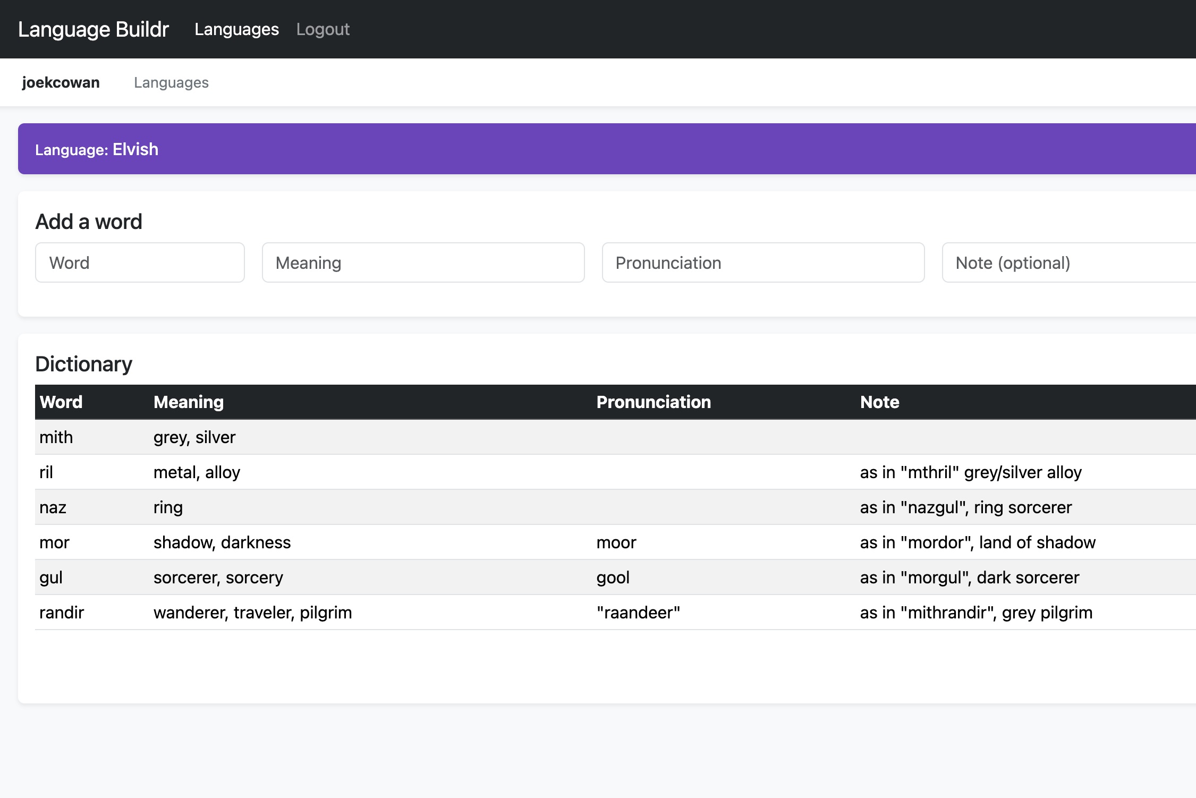Click the Word column header
The width and height of the screenshot is (1196, 798).
[x=61, y=402]
